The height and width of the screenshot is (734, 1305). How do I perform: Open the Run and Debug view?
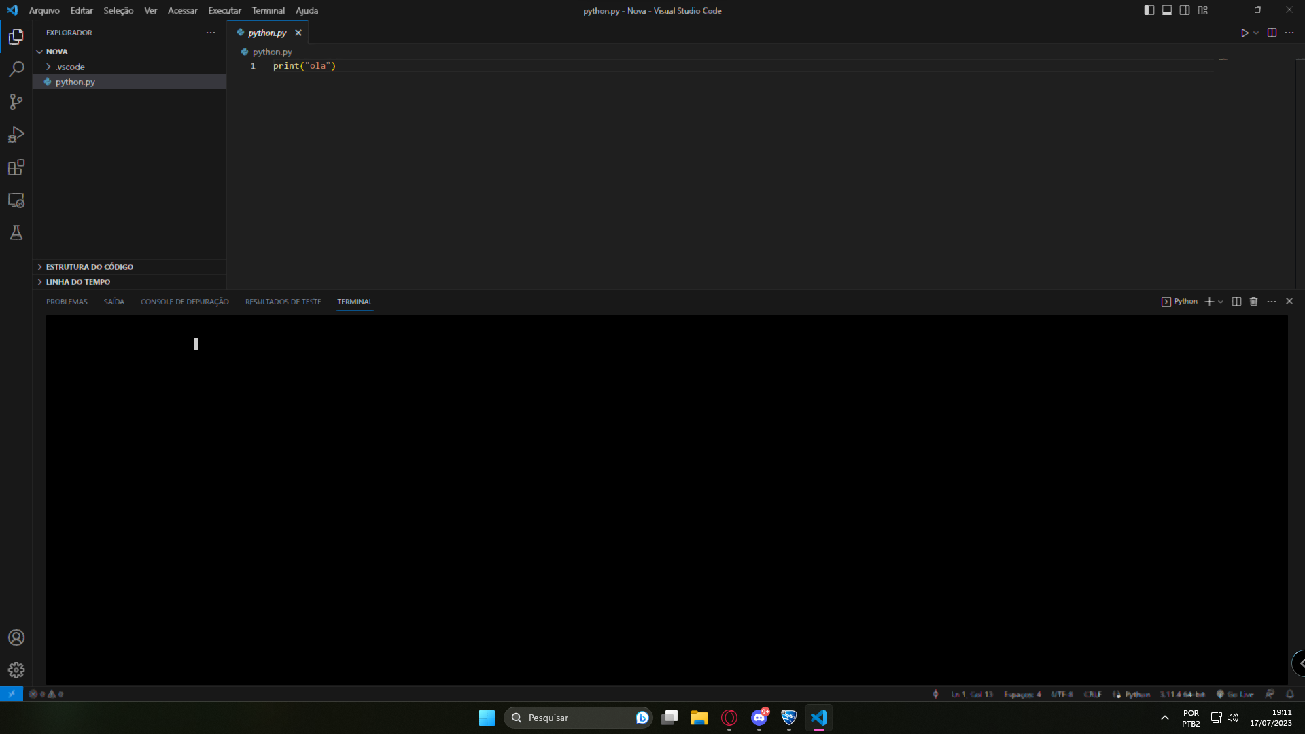(x=16, y=135)
